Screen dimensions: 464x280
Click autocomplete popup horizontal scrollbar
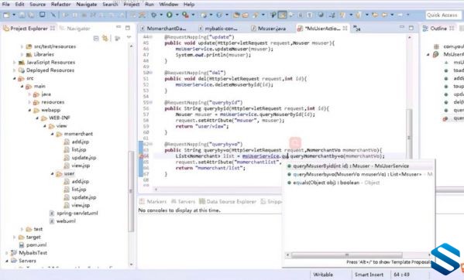[347, 254]
